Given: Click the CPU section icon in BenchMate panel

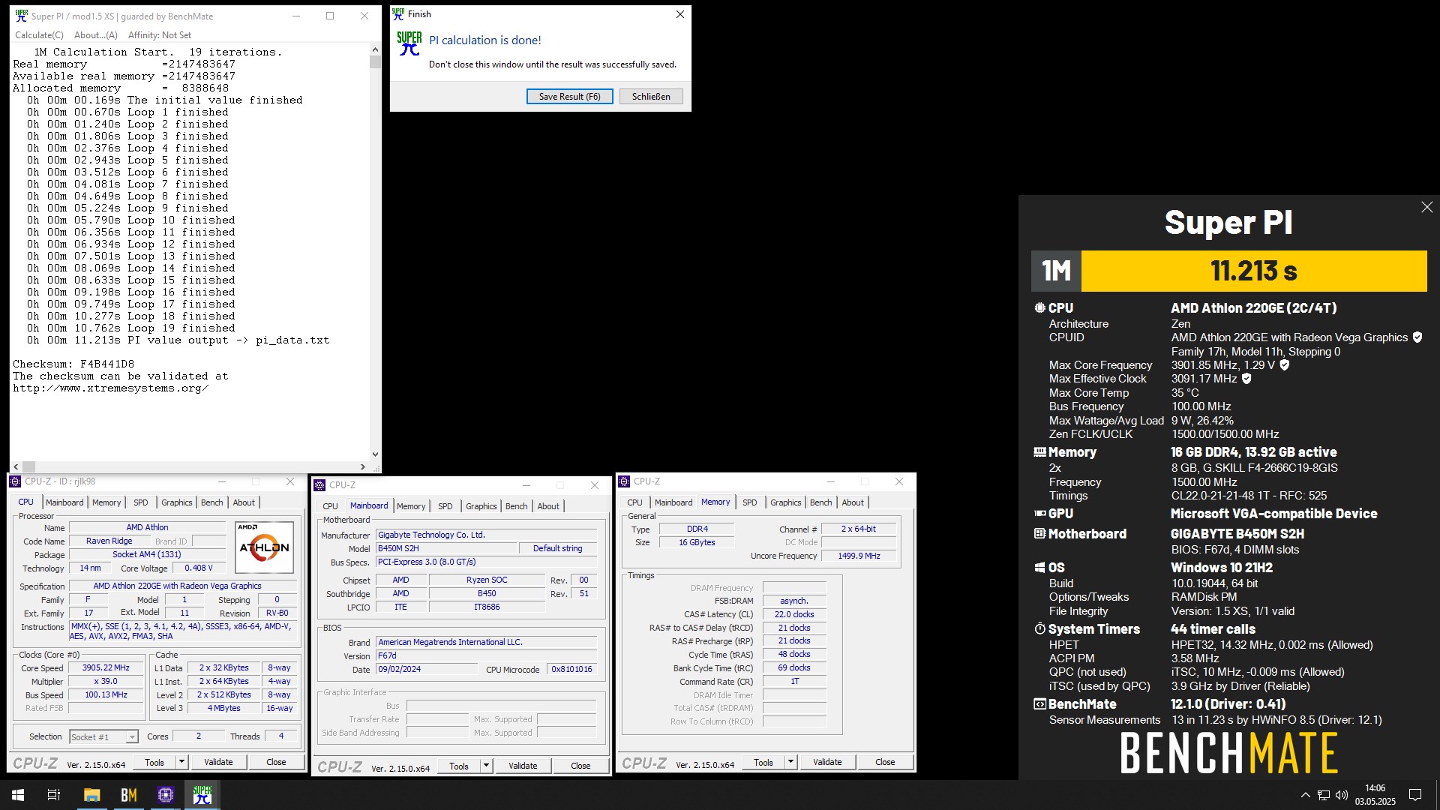Looking at the screenshot, I should click(x=1039, y=308).
